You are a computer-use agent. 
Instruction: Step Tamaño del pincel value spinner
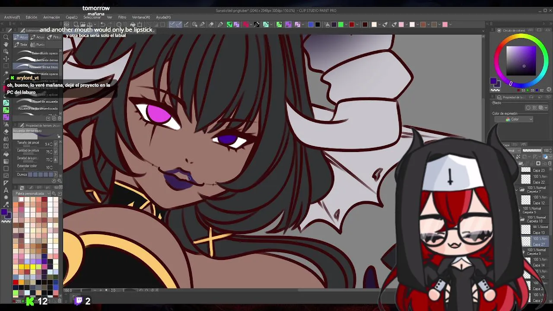pos(52,144)
